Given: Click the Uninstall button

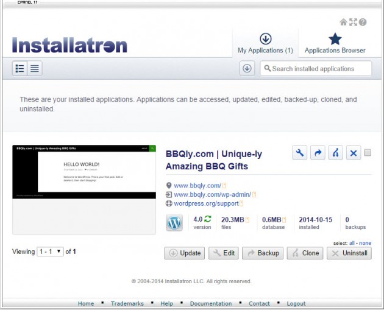Looking at the screenshot, I should [x=349, y=253].
